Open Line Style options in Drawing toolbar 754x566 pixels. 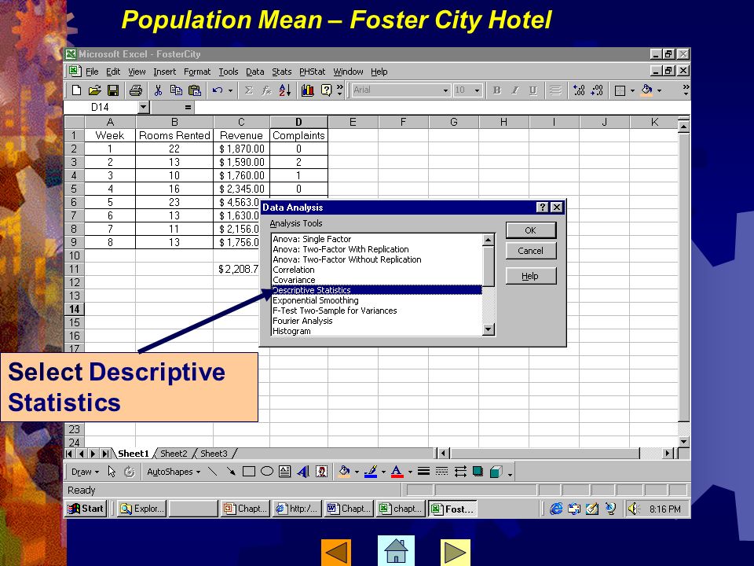[x=423, y=472]
